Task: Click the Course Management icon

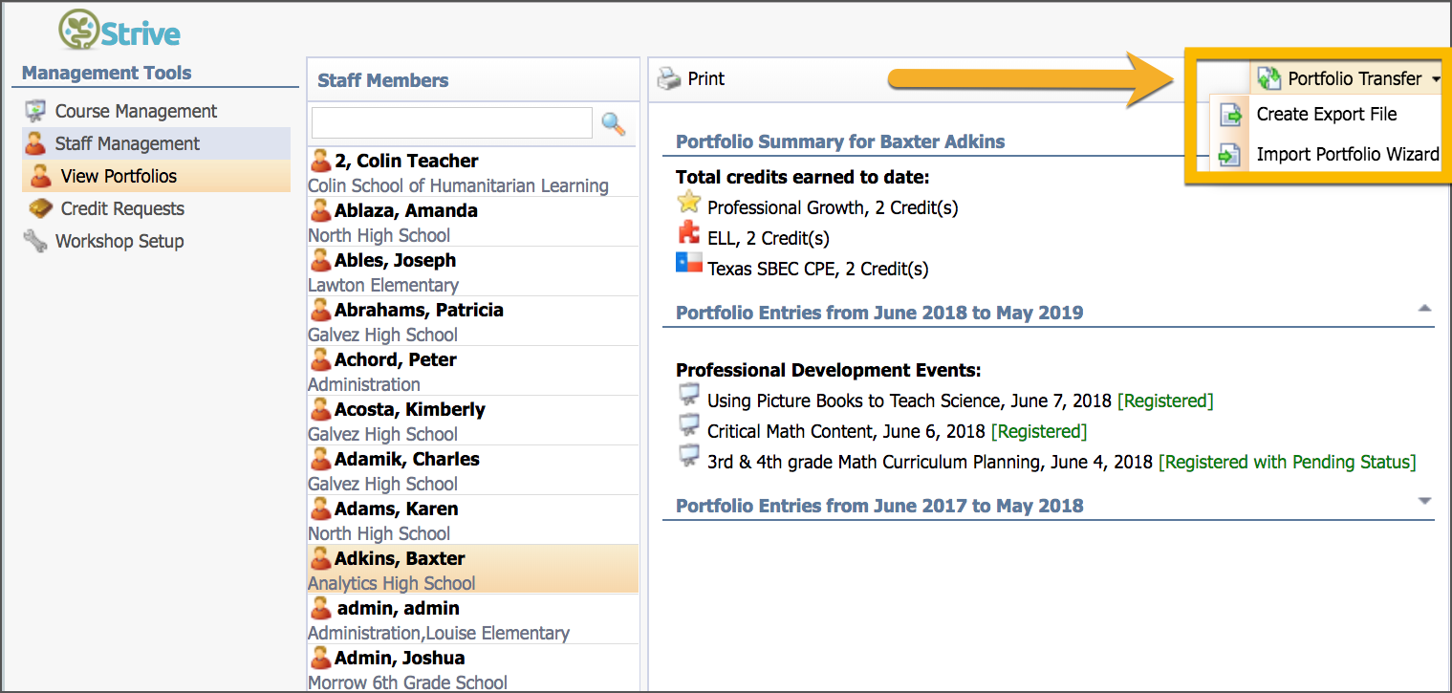Action: 35,111
